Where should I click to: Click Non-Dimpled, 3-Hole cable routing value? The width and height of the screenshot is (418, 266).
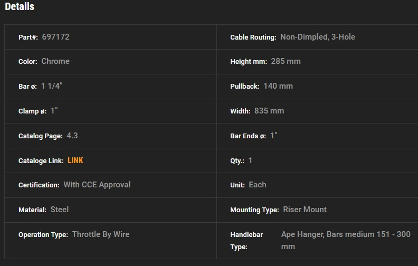317,37
